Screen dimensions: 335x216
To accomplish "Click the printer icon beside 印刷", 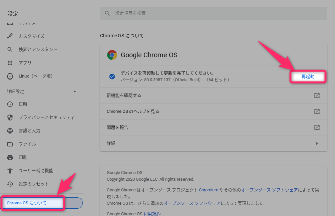I will pos(10,157).
